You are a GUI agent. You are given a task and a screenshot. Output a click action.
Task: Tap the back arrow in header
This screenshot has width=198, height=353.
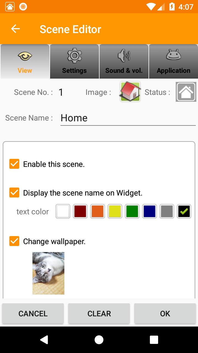click(15, 29)
